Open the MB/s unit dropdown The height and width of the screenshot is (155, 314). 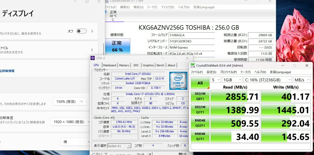click(302, 80)
